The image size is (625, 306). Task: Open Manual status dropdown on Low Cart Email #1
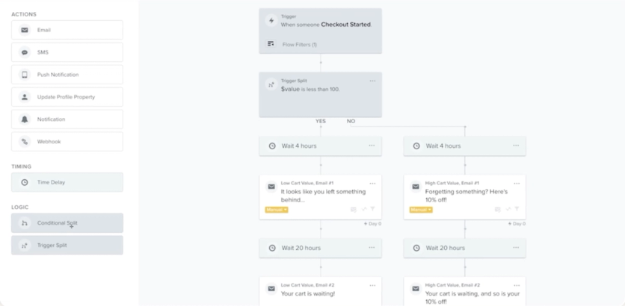click(277, 210)
